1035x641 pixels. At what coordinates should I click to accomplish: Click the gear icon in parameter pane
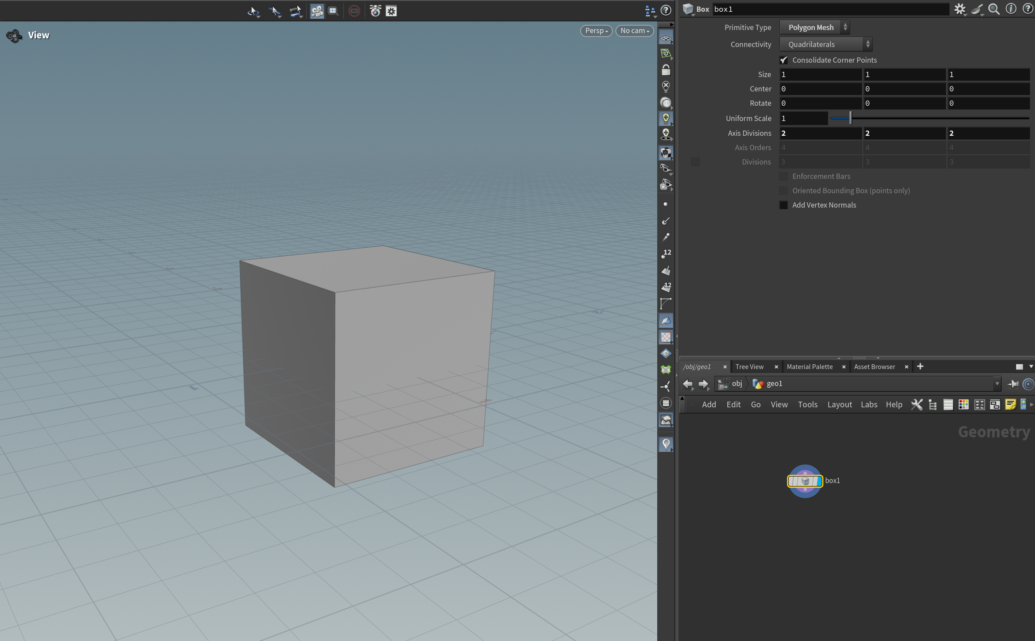pyautogui.click(x=960, y=9)
